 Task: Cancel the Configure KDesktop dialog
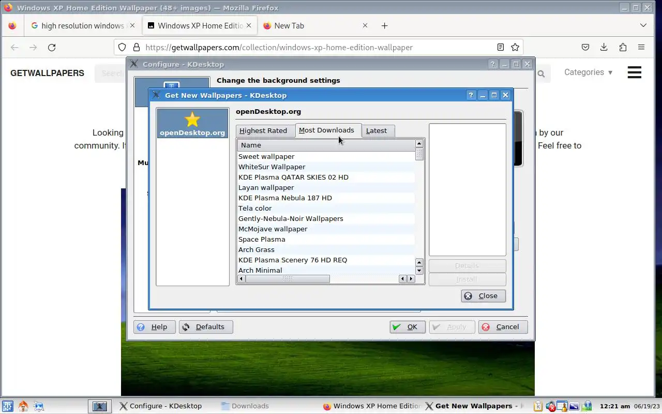[x=503, y=327]
